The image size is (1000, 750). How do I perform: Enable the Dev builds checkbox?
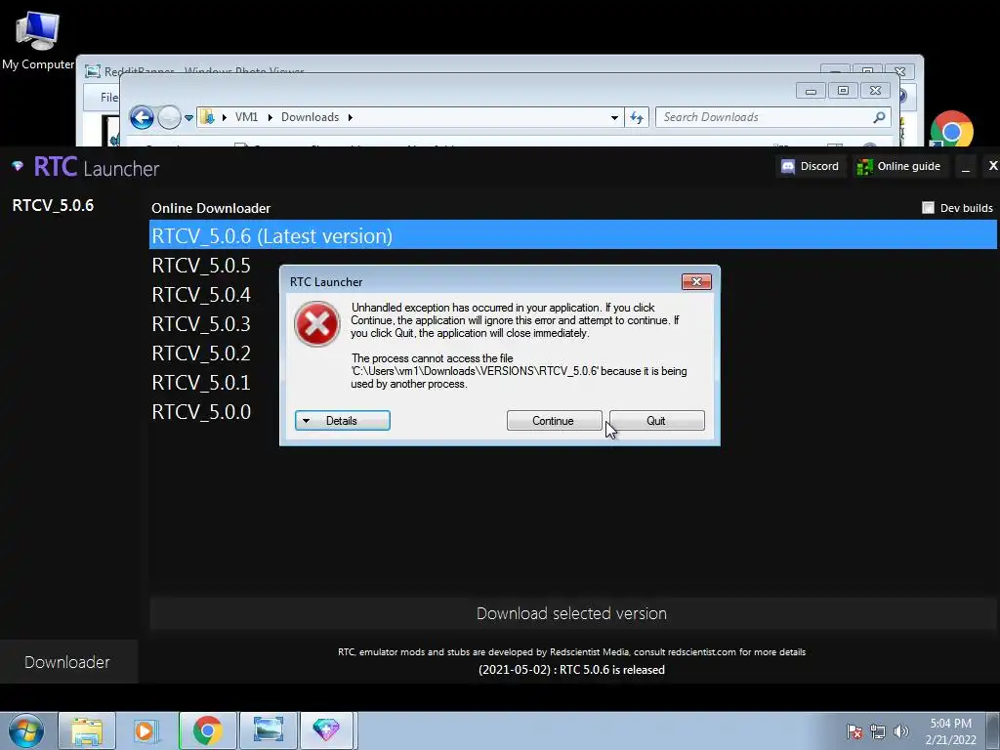(x=928, y=208)
